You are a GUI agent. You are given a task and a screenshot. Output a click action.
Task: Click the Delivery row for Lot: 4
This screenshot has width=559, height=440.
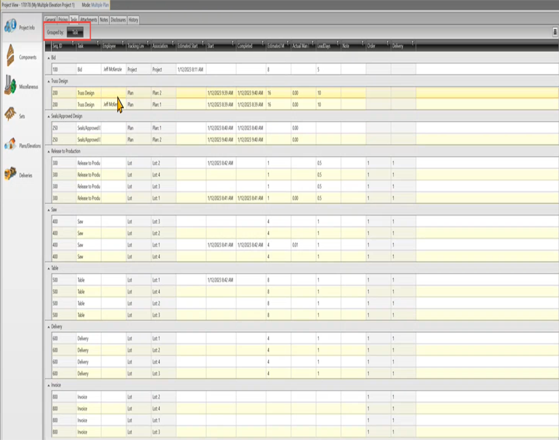pos(305,362)
